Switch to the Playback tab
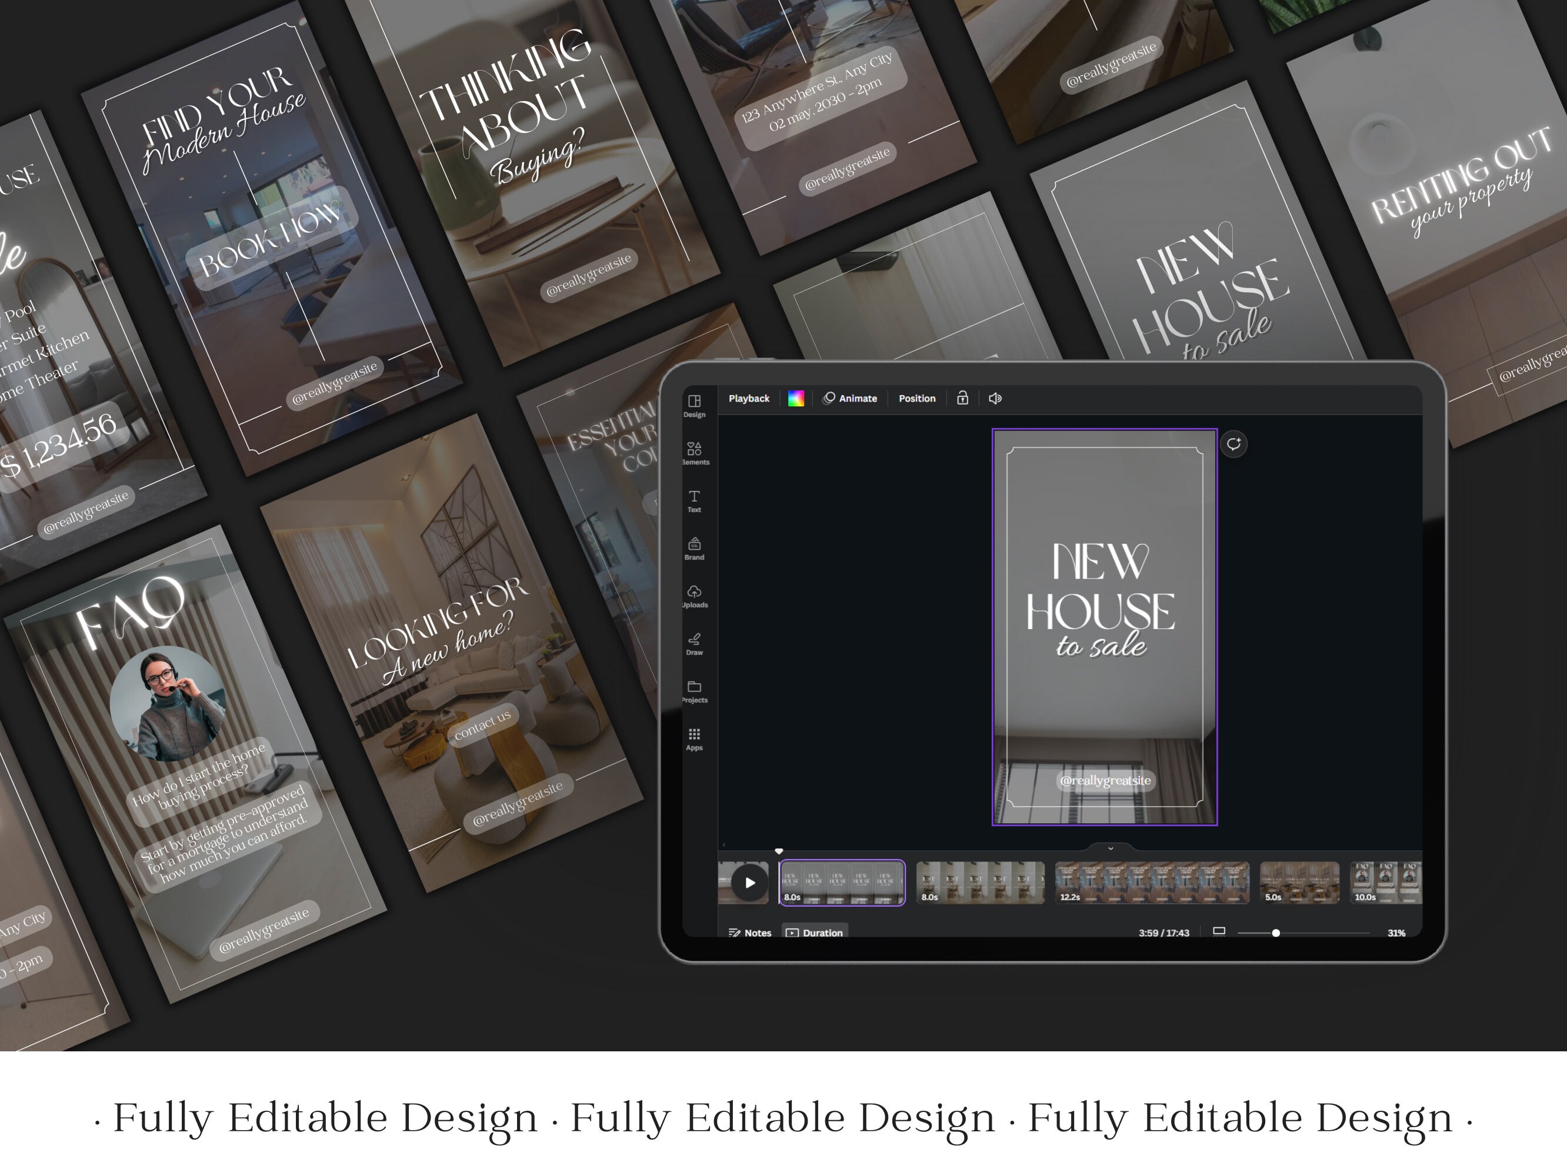The image size is (1567, 1176). [x=749, y=399]
